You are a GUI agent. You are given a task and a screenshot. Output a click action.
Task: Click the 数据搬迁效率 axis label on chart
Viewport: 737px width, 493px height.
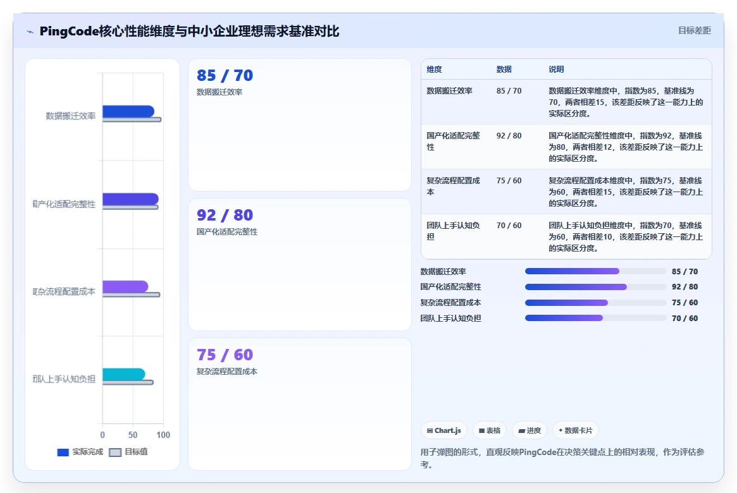tap(70, 116)
